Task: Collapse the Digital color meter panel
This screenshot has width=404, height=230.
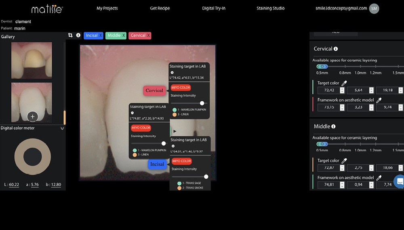Action: 62,128
